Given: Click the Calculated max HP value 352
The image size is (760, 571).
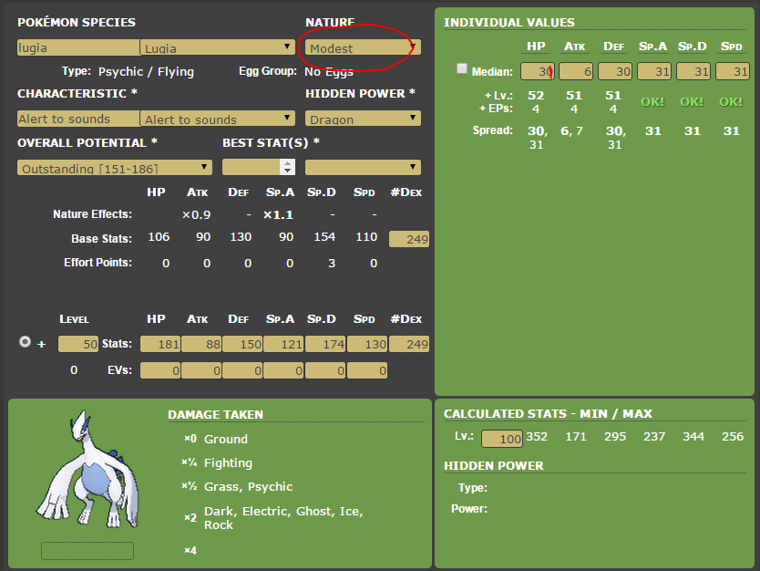Looking at the screenshot, I should tap(537, 437).
